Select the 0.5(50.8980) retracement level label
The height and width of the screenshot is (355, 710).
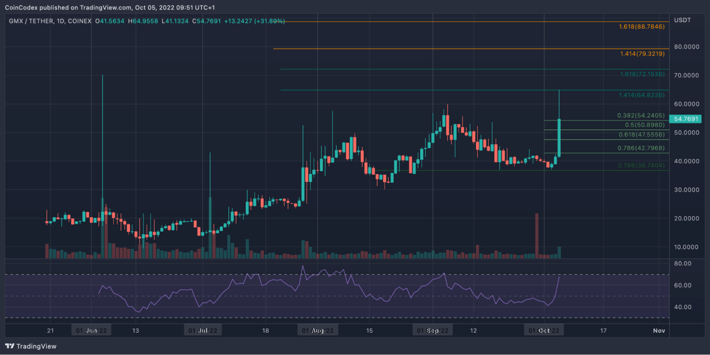pyautogui.click(x=643, y=125)
